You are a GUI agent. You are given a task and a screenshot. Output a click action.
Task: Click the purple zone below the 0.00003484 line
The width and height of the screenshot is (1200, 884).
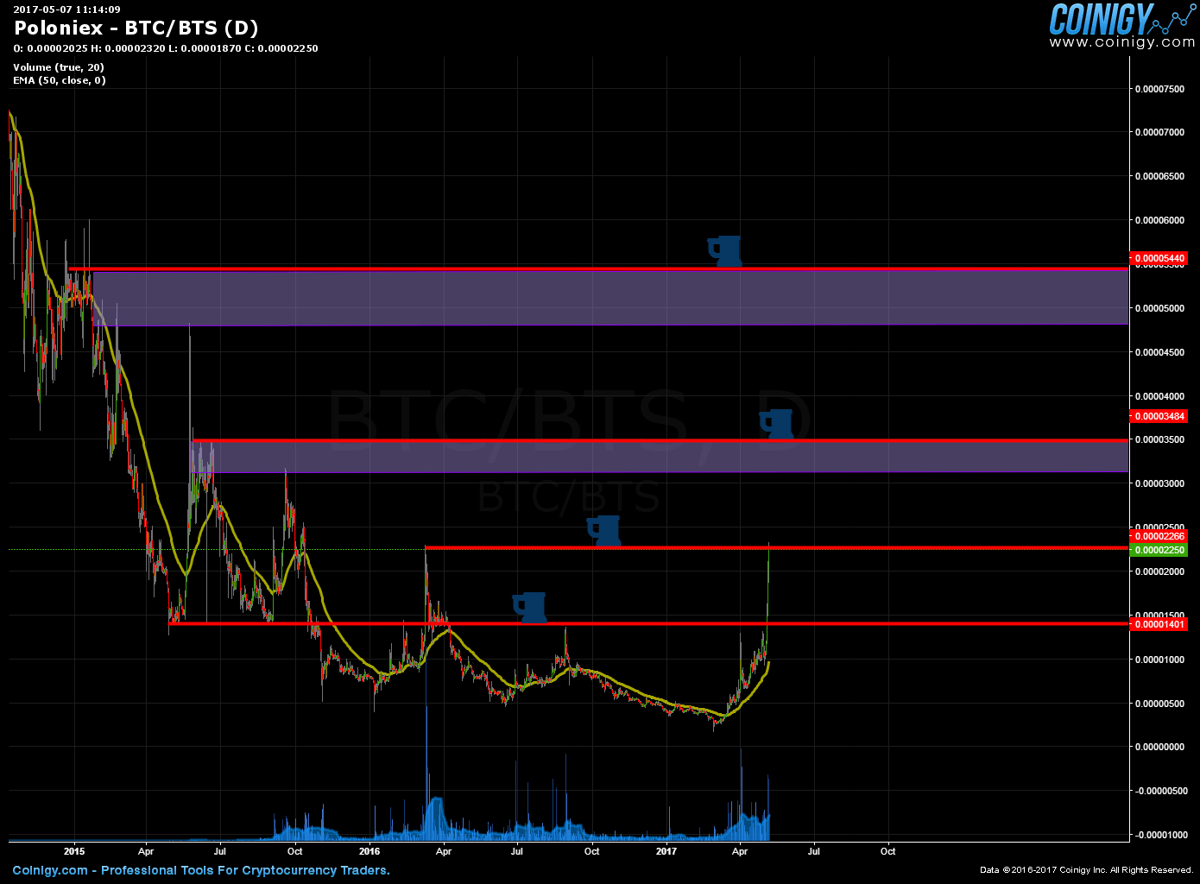pyautogui.click(x=661, y=457)
